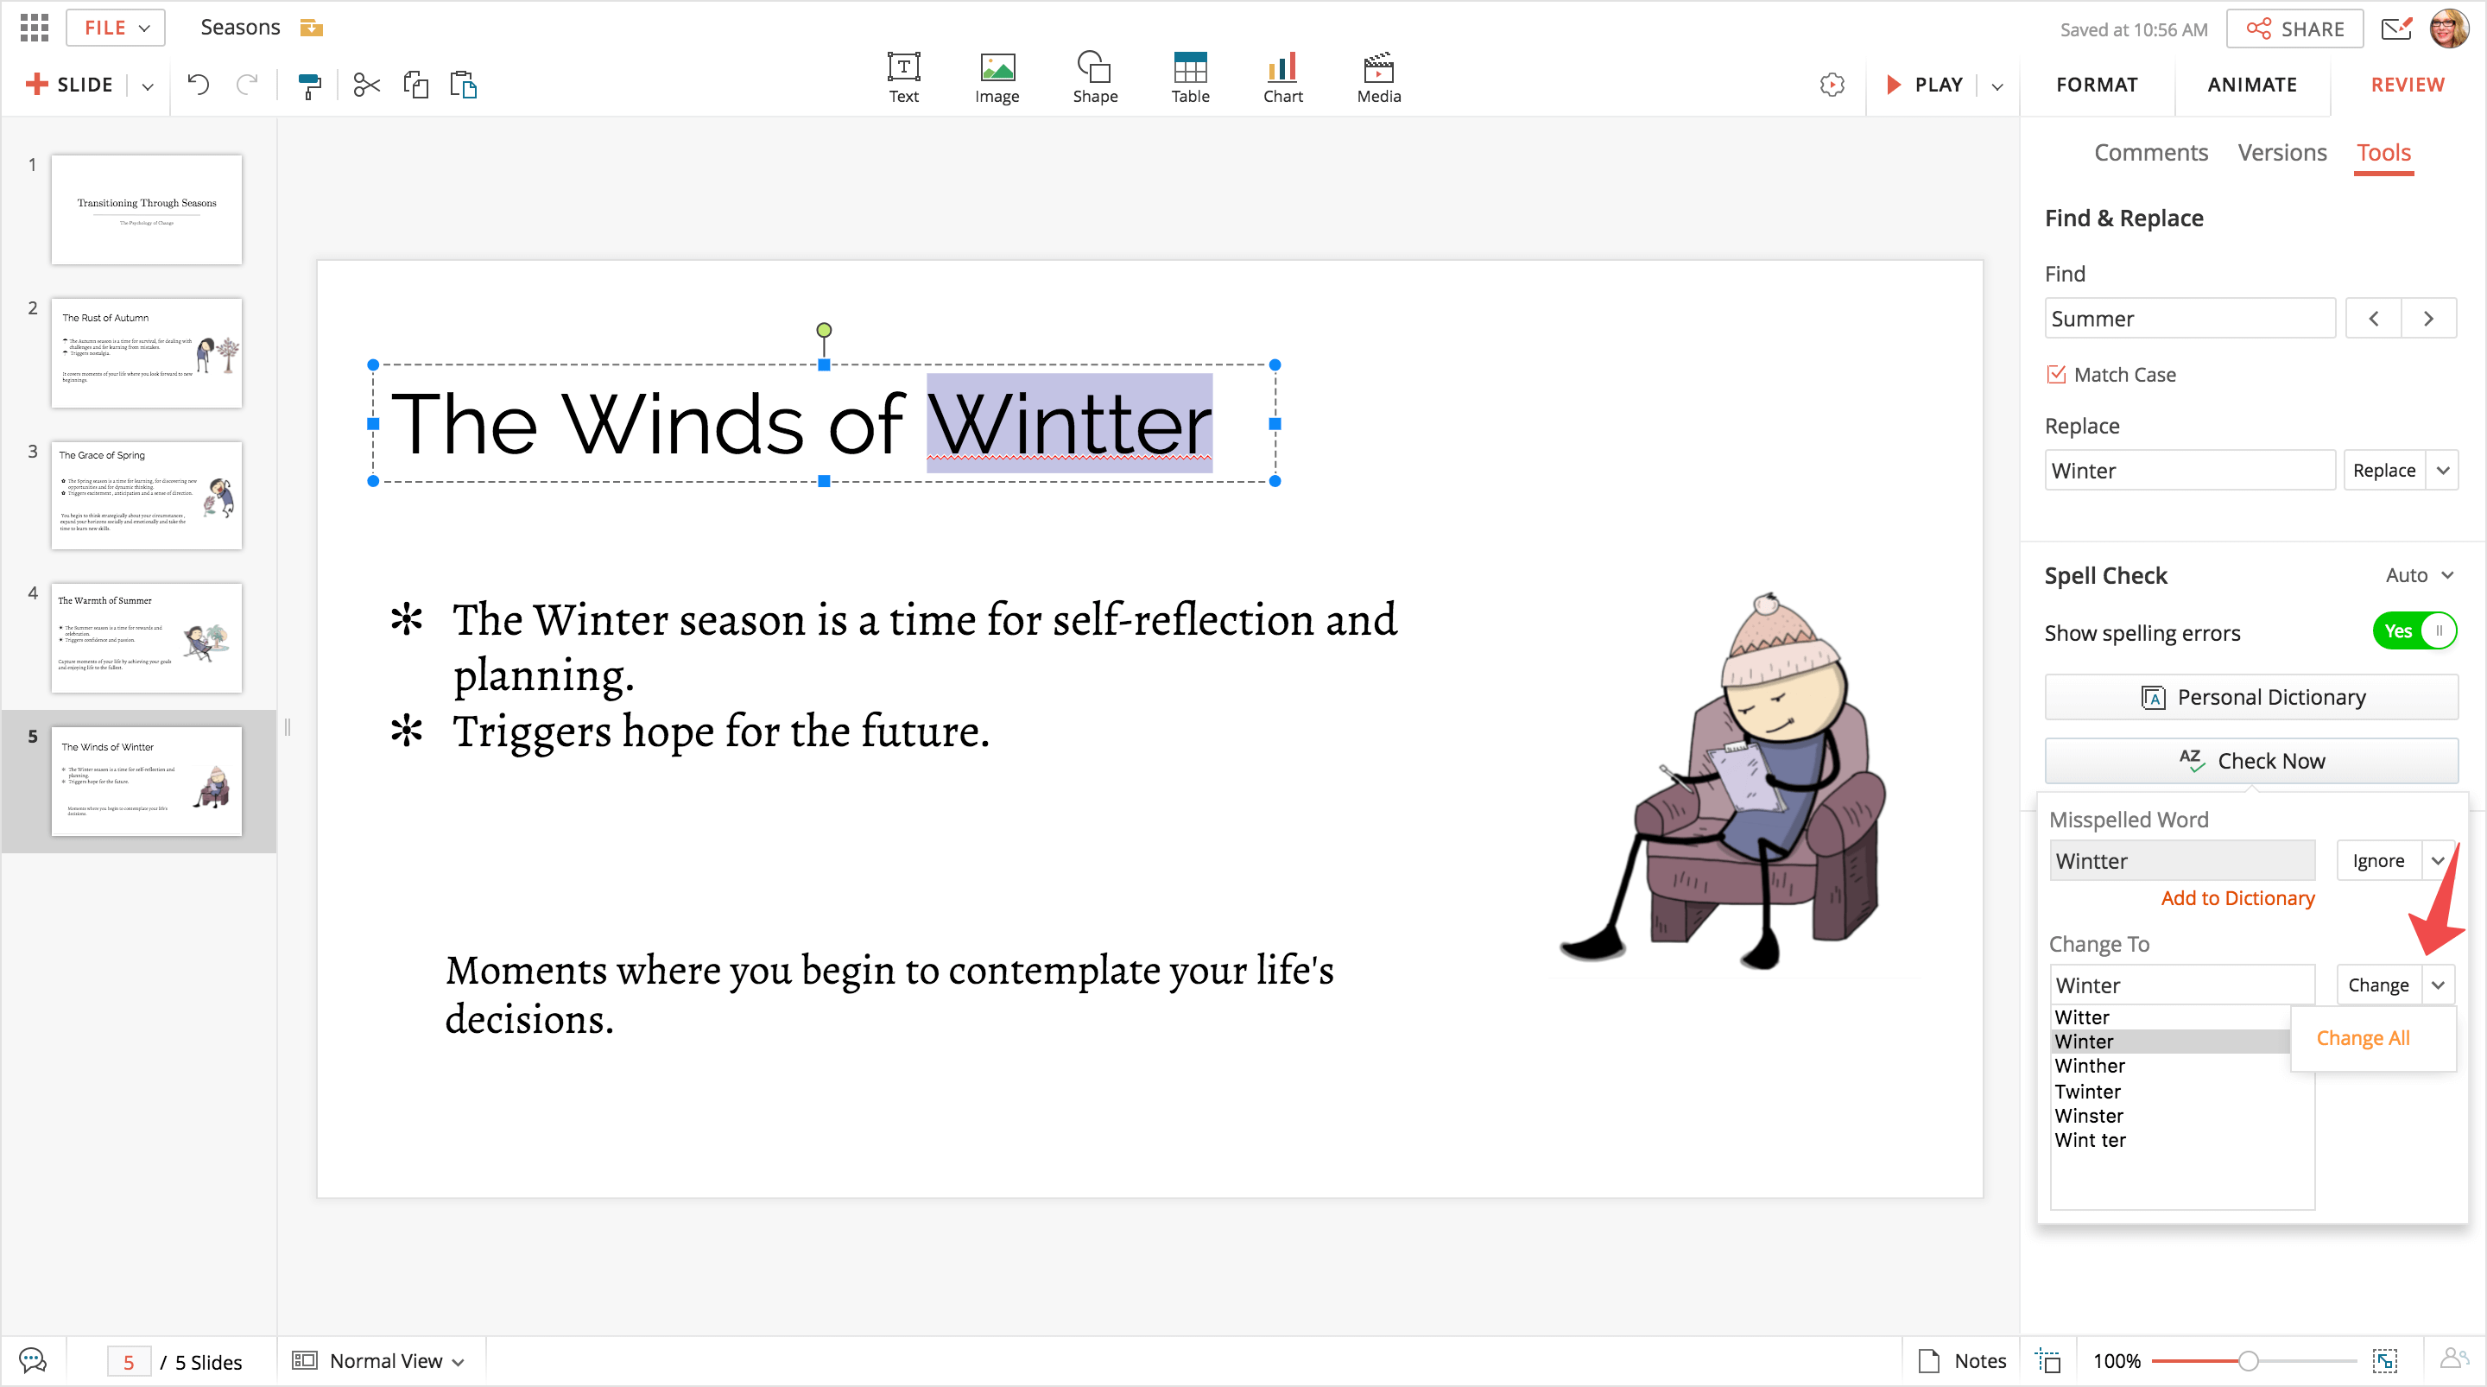Image resolution: width=2487 pixels, height=1387 pixels.
Task: Uncheck the Match Case checkbox
Action: point(2056,374)
